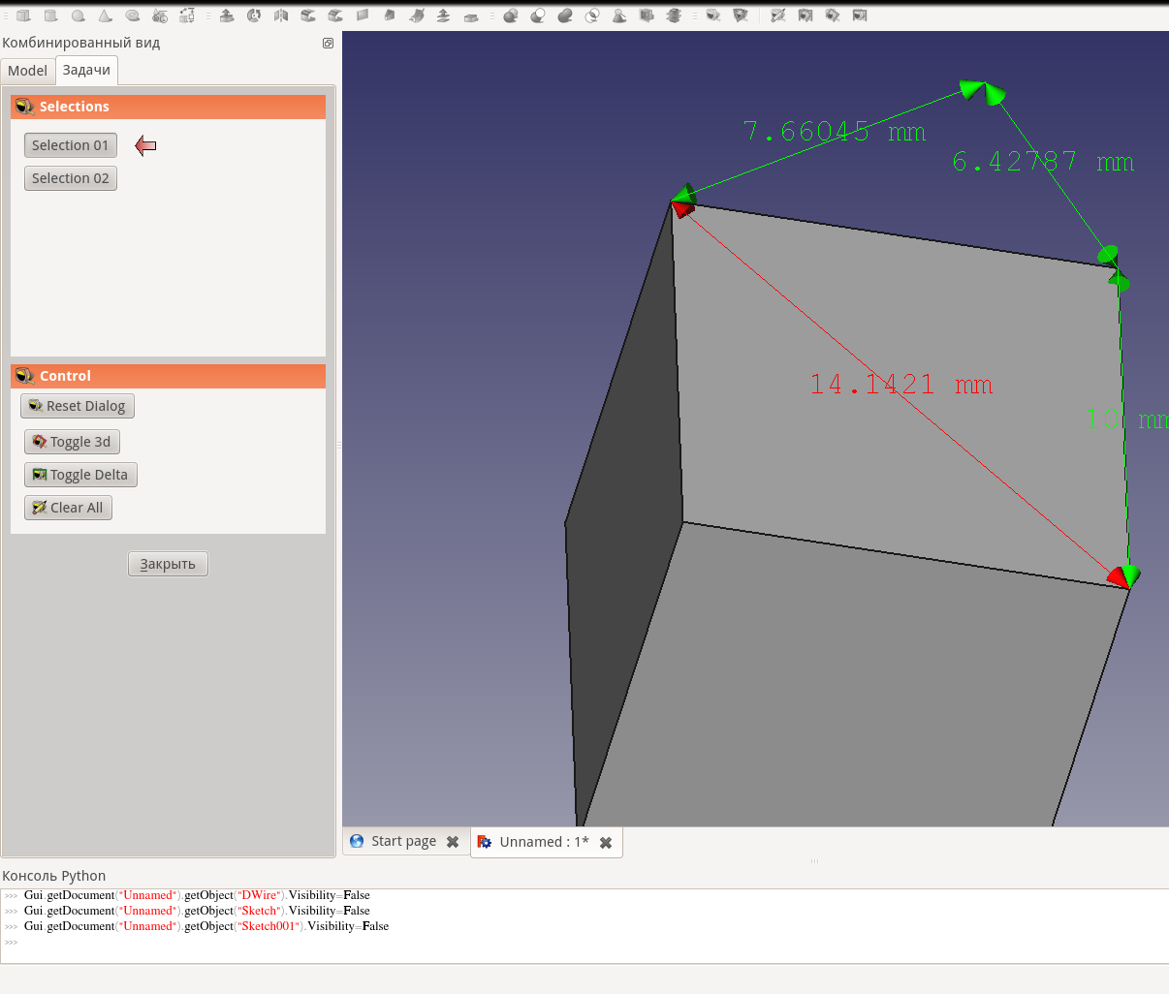Click inside the Python console prompt
Screen dimensions: 1169x994
pos(97,942)
